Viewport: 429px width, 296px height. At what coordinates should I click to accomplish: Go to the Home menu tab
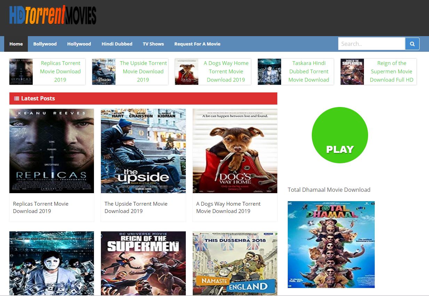pyautogui.click(x=16, y=44)
